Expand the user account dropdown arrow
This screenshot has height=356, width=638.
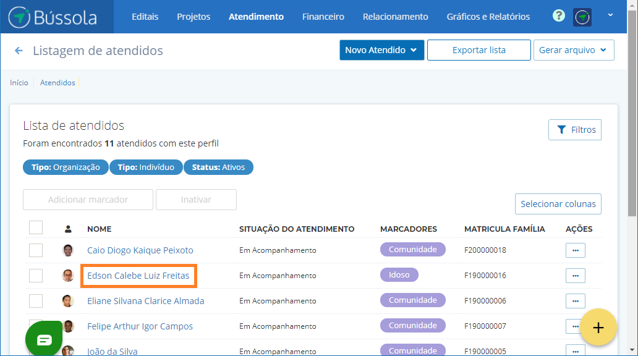click(x=610, y=15)
